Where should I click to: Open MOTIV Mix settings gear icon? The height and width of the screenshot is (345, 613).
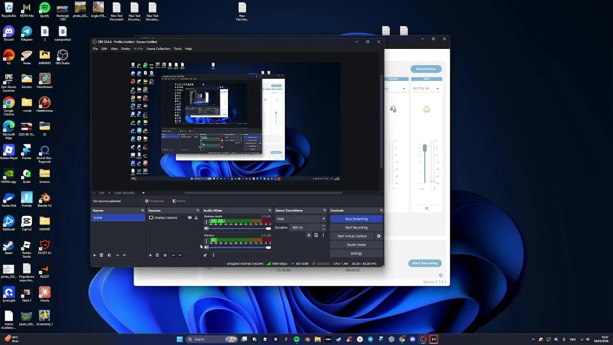[441, 275]
